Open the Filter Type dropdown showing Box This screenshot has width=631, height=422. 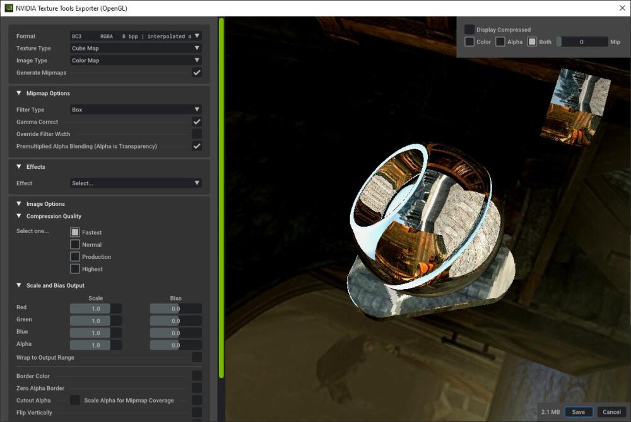coord(136,110)
